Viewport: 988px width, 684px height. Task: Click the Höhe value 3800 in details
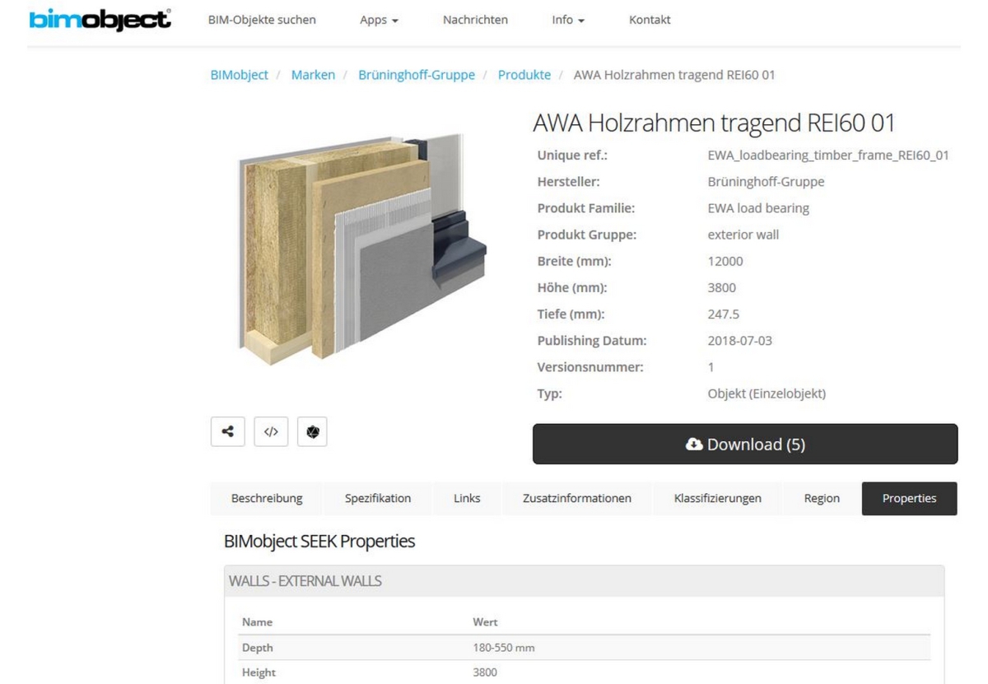point(722,287)
